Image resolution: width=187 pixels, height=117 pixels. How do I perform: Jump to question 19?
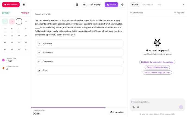(19, 49)
